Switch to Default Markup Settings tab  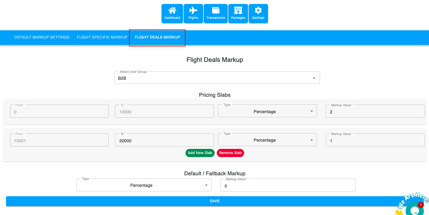click(42, 37)
